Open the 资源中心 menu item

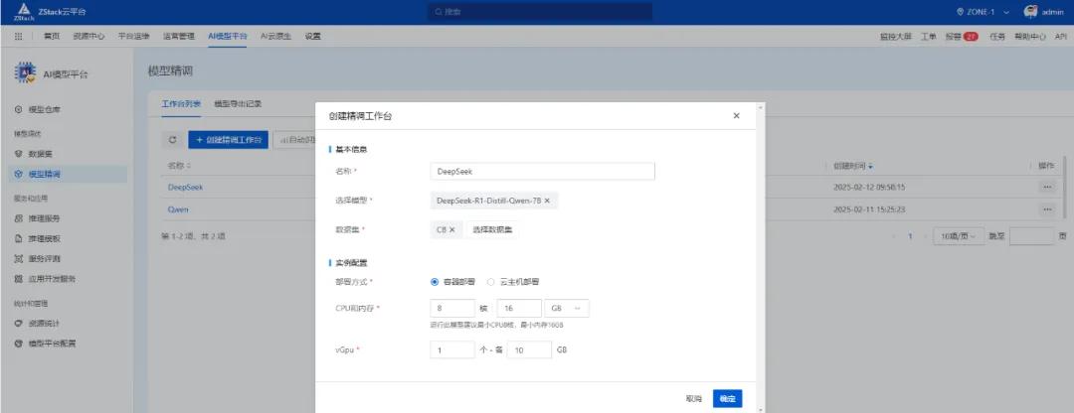(x=89, y=37)
